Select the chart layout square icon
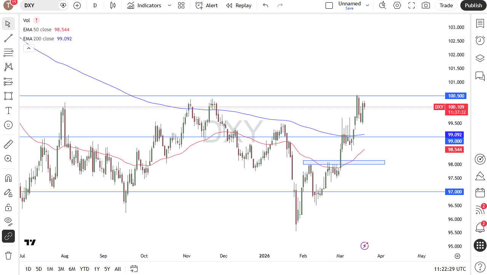The height and width of the screenshot is (275, 487). coord(329,5)
